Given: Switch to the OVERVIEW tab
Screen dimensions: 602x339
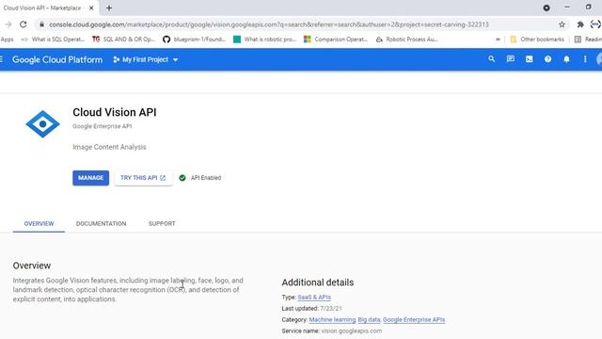Looking at the screenshot, I should 39,224.
